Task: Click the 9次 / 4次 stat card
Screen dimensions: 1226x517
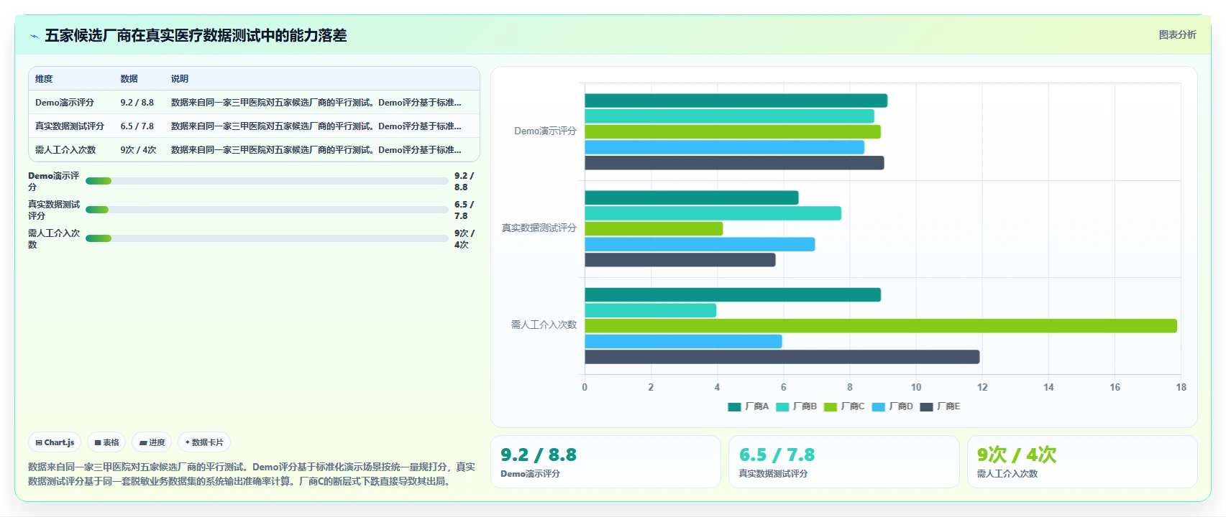Action: pos(1082,462)
